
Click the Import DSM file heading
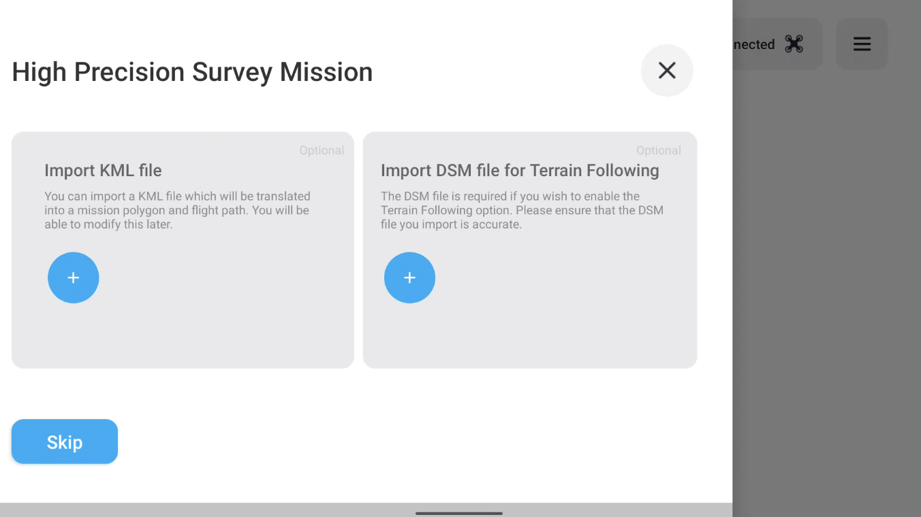click(520, 170)
